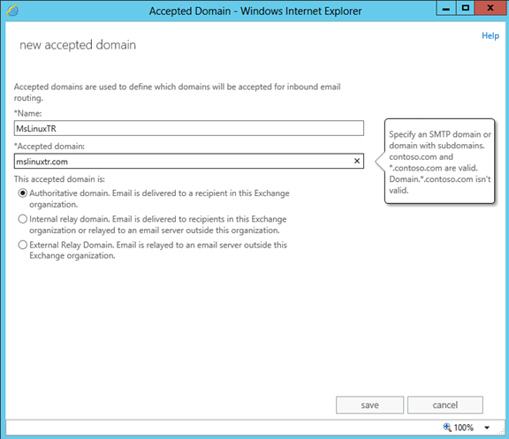Save the new accepted domain
509x439 pixels.
tap(369, 405)
